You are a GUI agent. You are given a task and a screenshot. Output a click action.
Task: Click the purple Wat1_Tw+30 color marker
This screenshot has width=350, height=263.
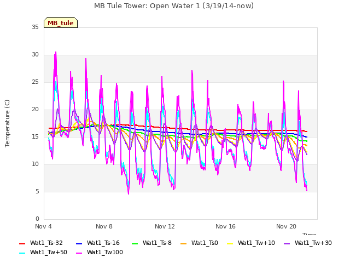point(287,243)
